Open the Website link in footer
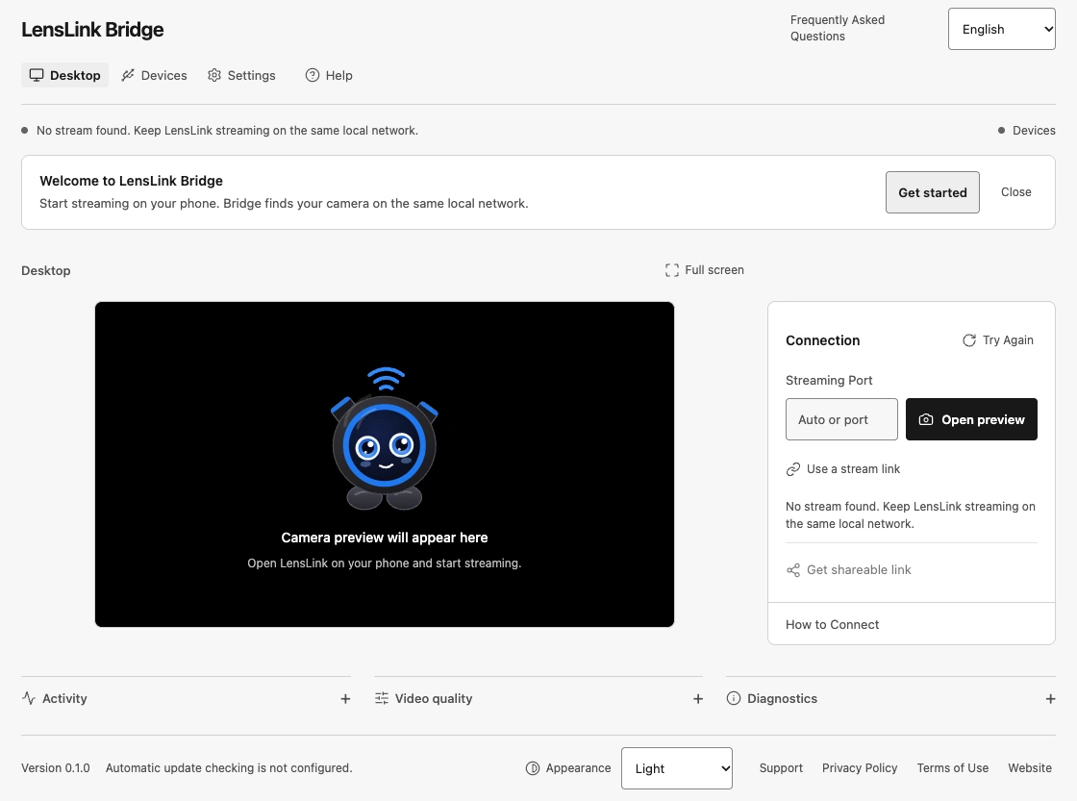 pyautogui.click(x=1030, y=768)
